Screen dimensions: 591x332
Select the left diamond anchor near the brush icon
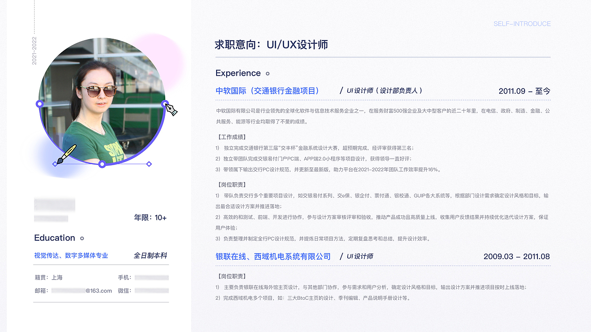(x=54, y=163)
